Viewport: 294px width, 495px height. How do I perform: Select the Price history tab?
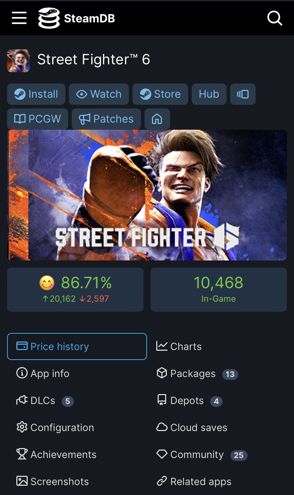click(77, 346)
